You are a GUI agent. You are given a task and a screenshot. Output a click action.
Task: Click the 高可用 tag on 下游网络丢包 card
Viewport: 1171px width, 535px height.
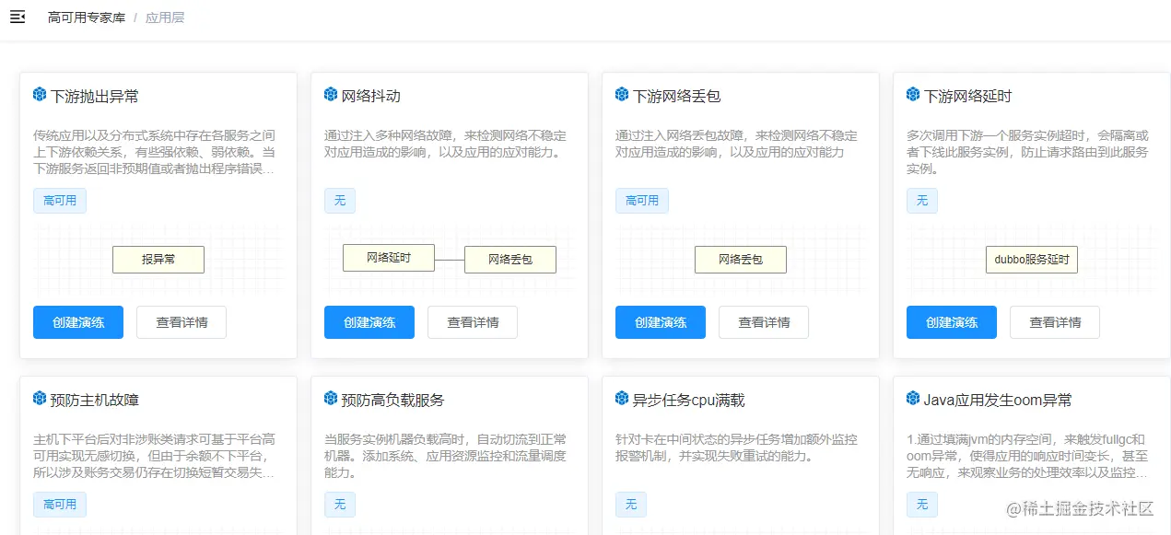(x=642, y=201)
